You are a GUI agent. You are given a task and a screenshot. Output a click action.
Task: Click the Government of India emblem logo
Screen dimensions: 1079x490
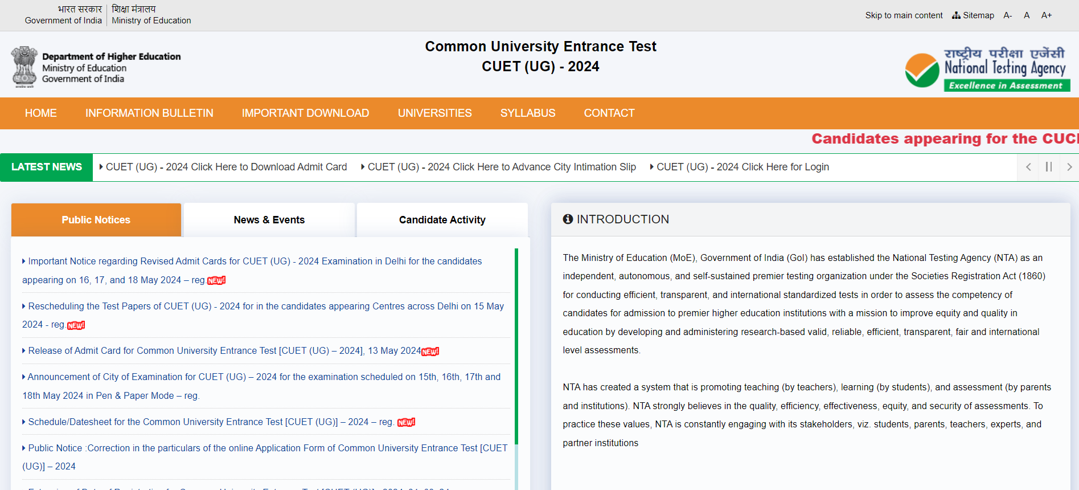24,67
